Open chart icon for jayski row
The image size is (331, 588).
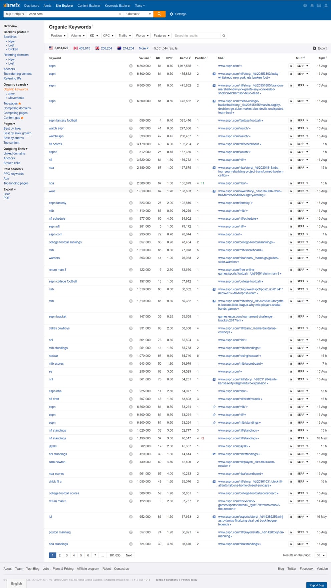tap(291, 446)
